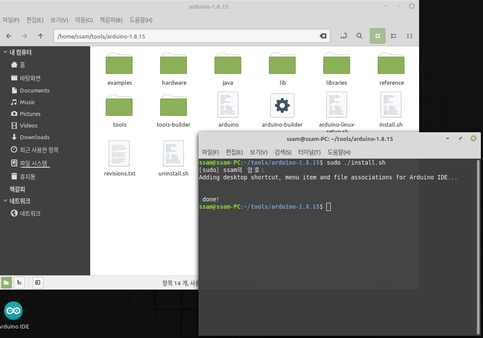Open the tools-builder folder
The width and height of the screenshot is (483, 338).
point(174,111)
